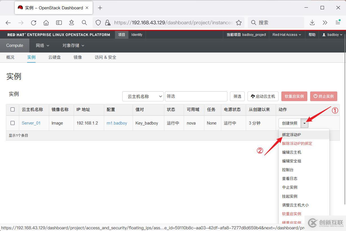Select 绑定浮动IP from the action menu
The height and width of the screenshot is (231, 346).
(x=292, y=135)
